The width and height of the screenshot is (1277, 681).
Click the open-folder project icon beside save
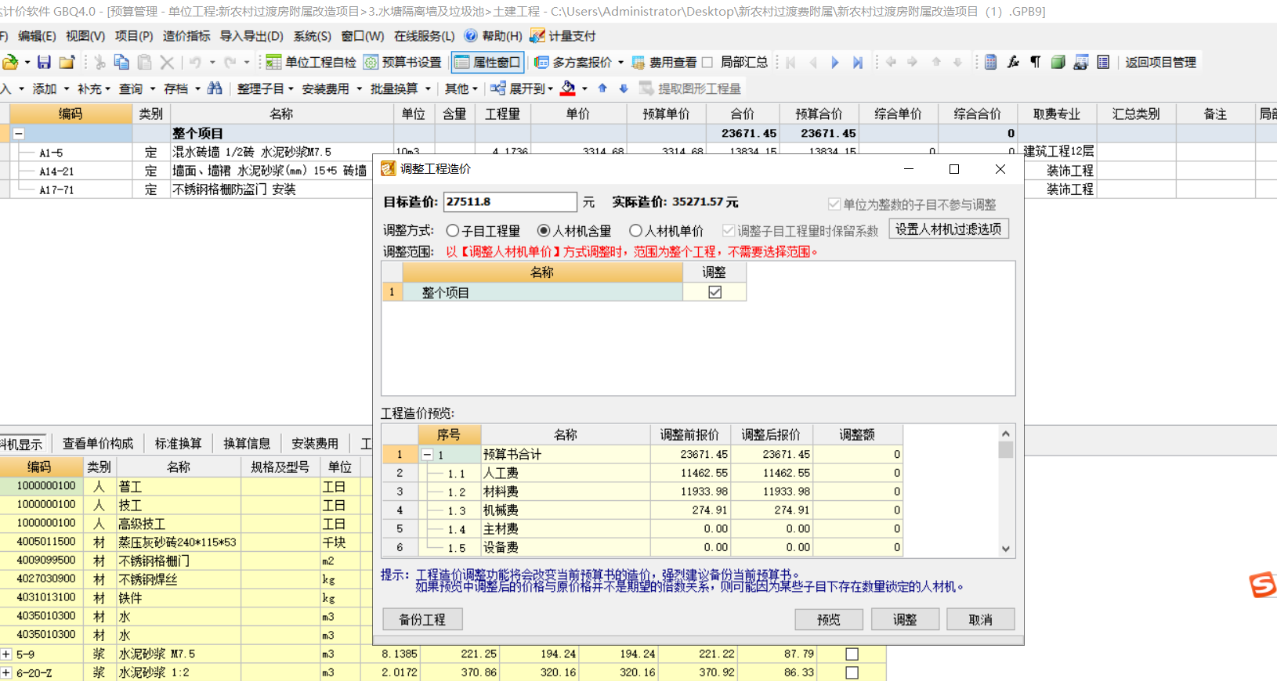(67, 62)
